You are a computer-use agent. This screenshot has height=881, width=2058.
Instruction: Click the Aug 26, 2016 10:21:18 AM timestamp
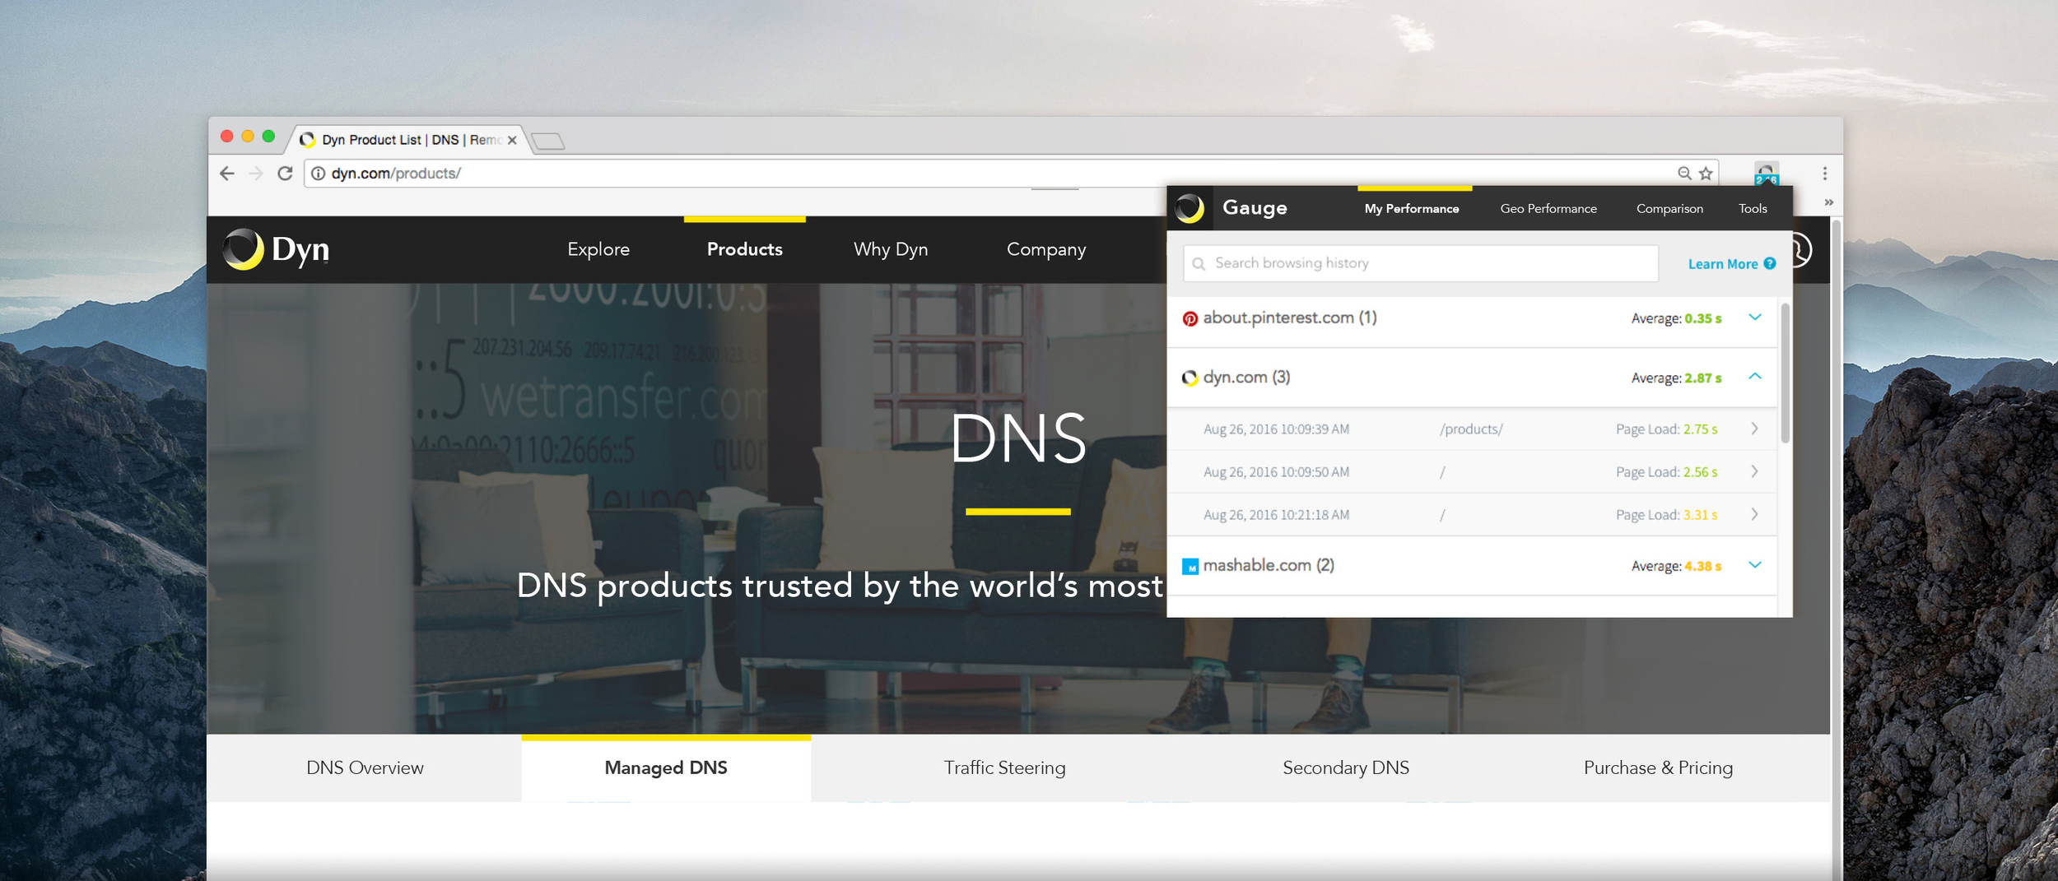point(1276,515)
